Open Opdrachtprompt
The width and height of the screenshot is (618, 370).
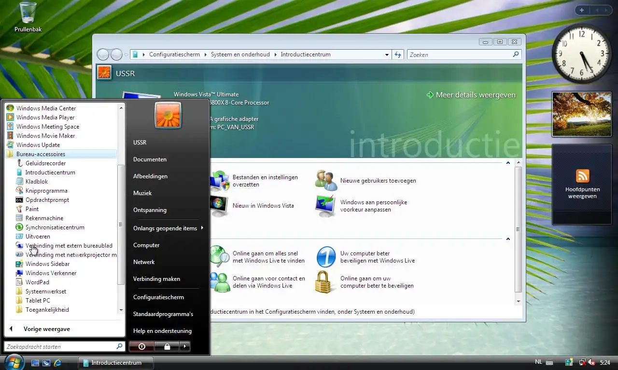click(x=42, y=200)
